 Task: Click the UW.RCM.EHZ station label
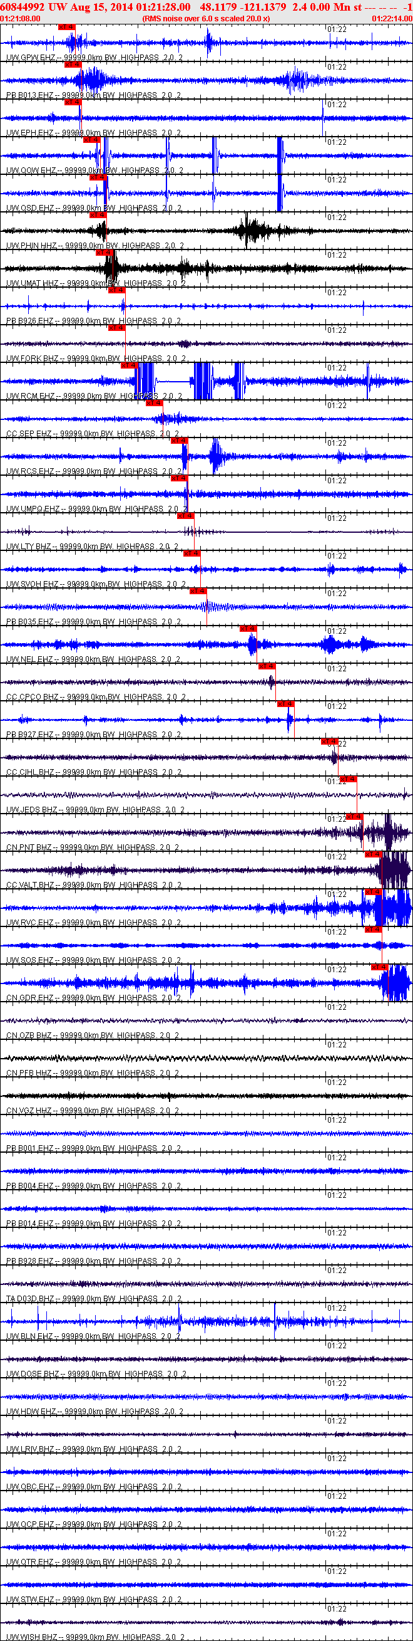pos(31,396)
